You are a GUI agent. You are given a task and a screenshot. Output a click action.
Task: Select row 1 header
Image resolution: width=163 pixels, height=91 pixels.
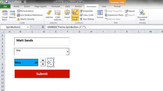[2, 35]
